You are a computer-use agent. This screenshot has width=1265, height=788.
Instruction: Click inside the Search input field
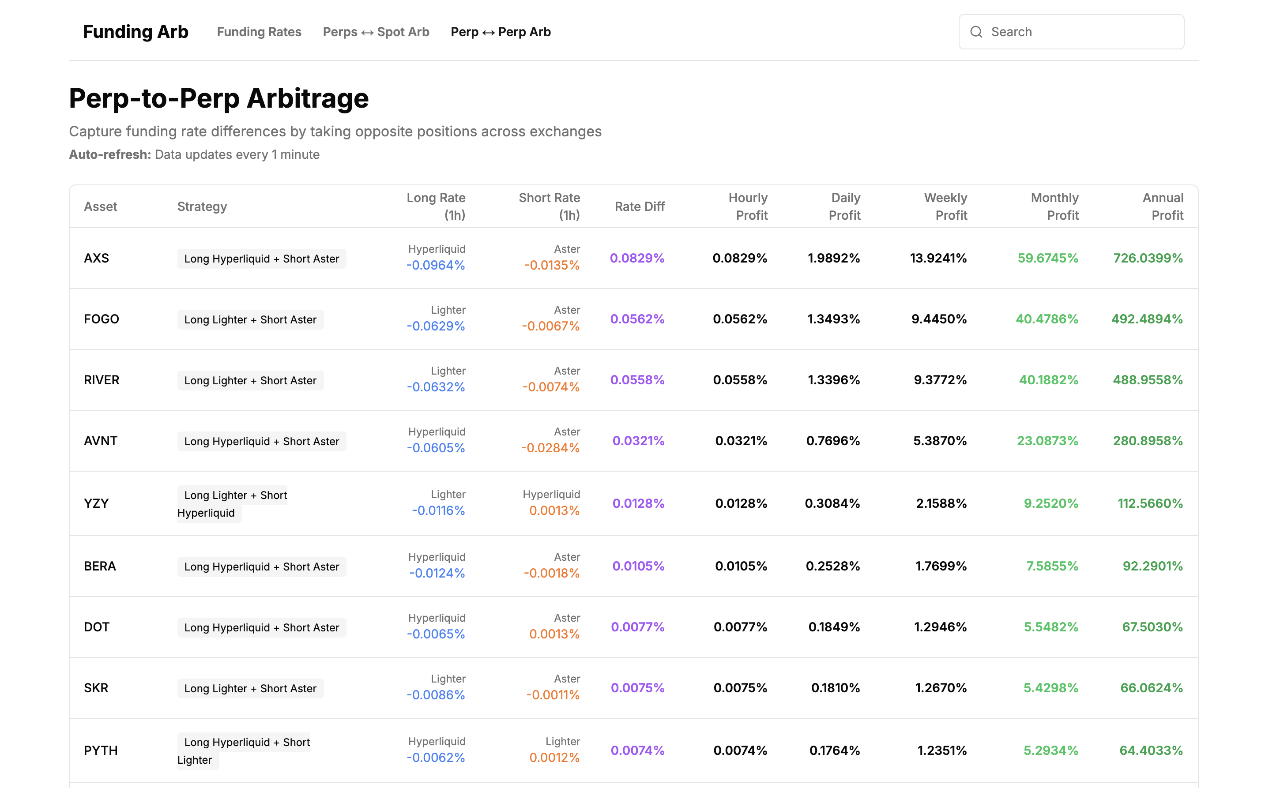pyautogui.click(x=1069, y=32)
